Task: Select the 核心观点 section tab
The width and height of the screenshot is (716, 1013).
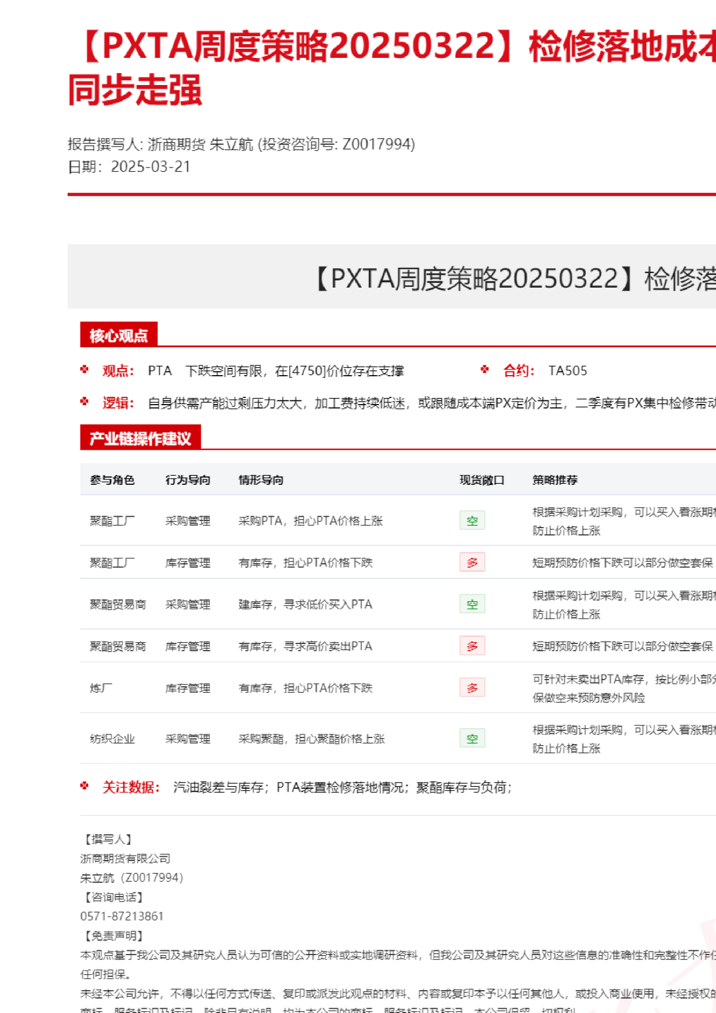Action: (119, 335)
